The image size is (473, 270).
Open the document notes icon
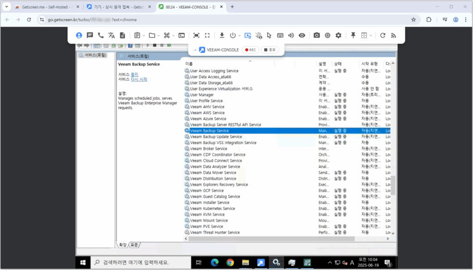click(122, 35)
